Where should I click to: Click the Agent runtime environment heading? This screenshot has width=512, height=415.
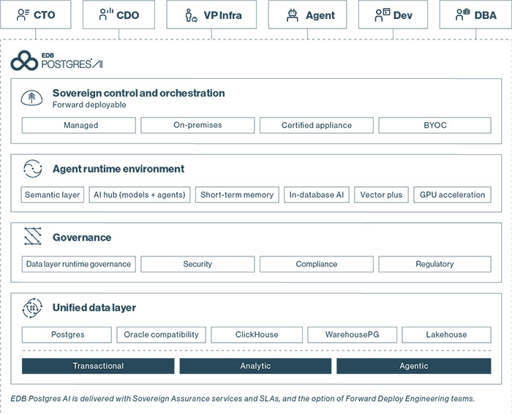click(x=118, y=169)
